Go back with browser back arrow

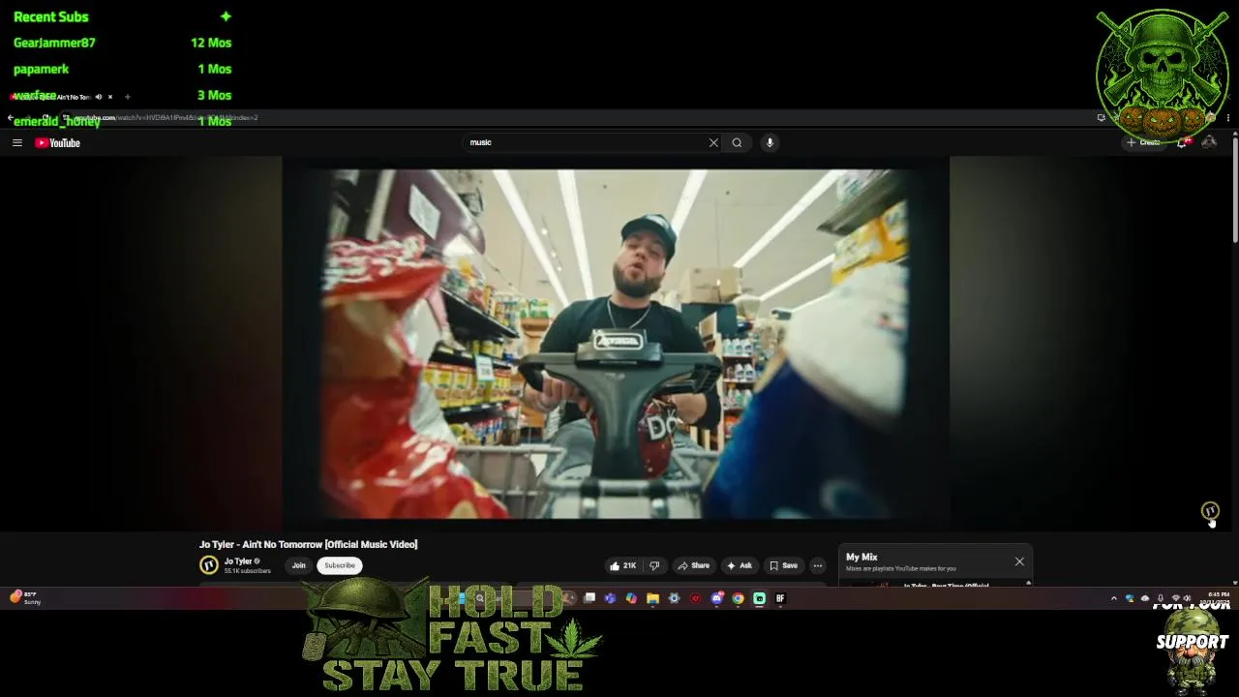click(x=11, y=118)
